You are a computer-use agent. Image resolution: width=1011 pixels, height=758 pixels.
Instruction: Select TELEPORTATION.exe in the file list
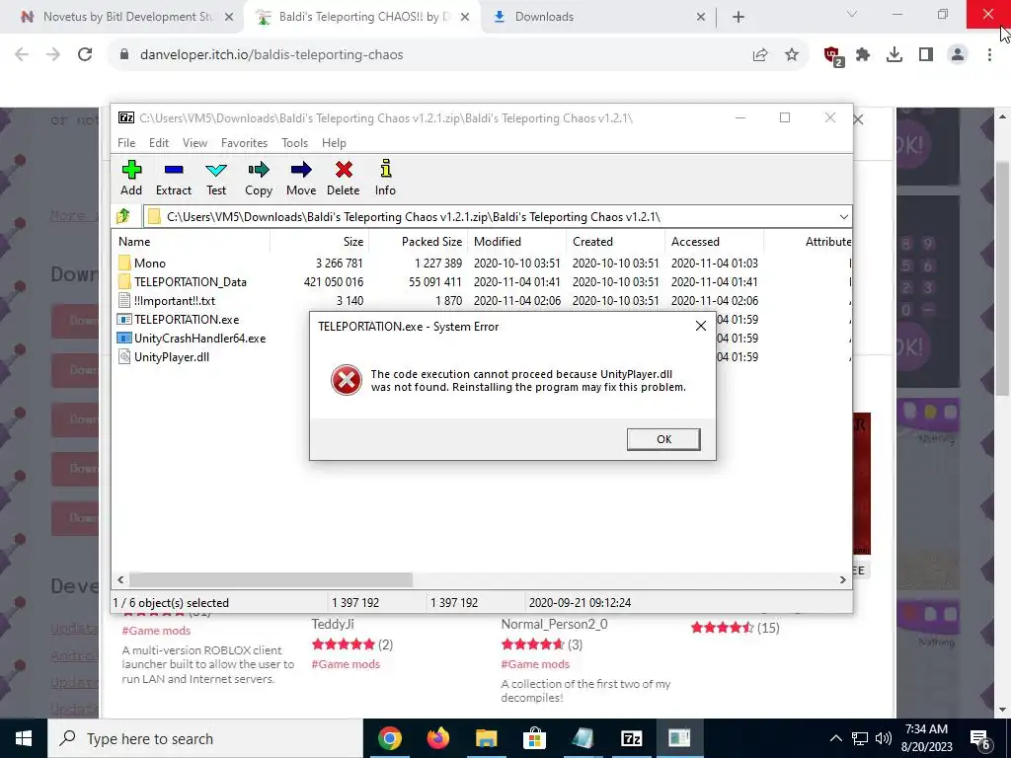187,319
